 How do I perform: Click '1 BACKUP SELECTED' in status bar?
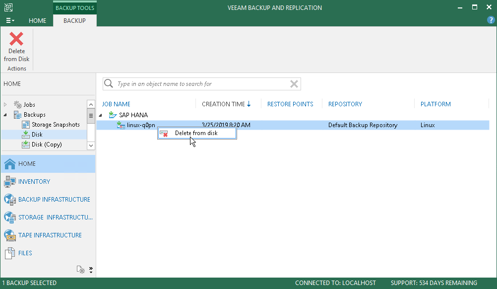click(x=29, y=283)
